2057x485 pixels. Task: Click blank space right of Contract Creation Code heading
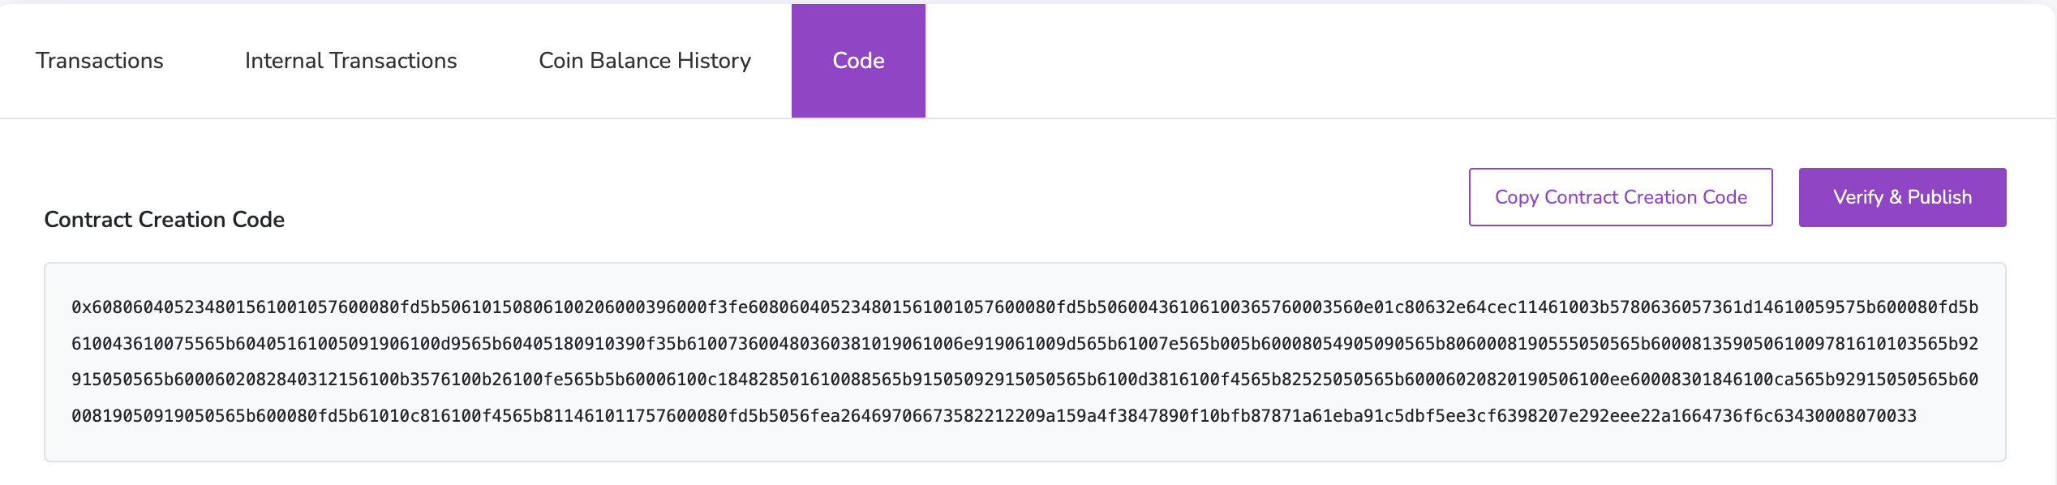click(x=811, y=220)
